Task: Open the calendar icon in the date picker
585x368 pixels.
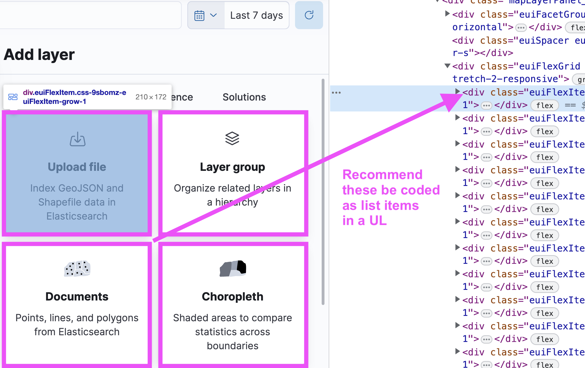Action: (x=200, y=15)
